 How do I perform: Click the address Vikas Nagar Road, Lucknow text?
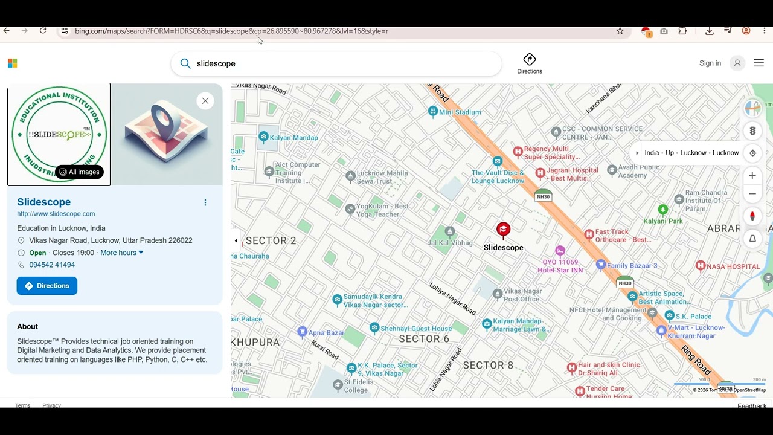pos(111,240)
